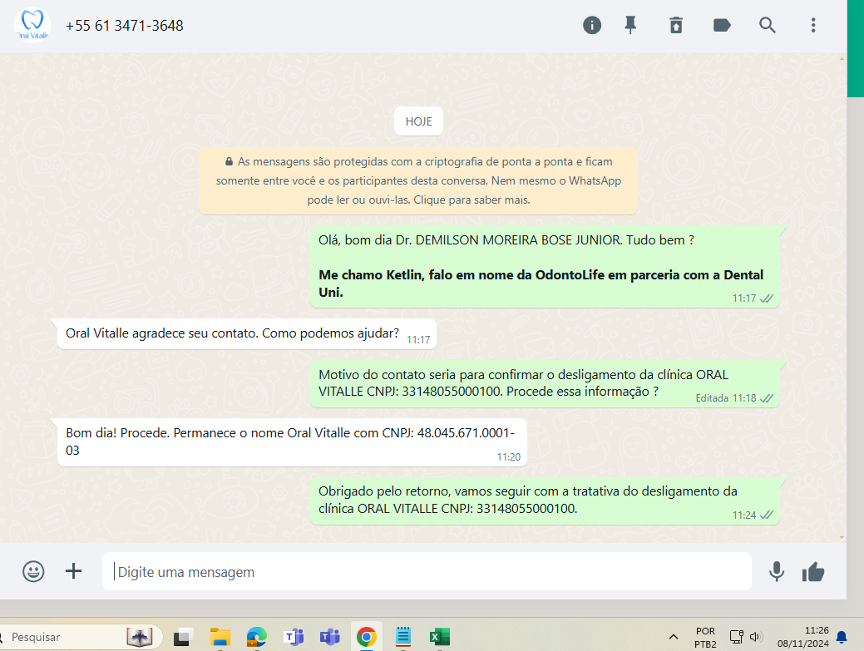Screen dimensions: 864x651
Task: Open the clock showing 11:26 08/11/2024
Action: click(x=802, y=637)
